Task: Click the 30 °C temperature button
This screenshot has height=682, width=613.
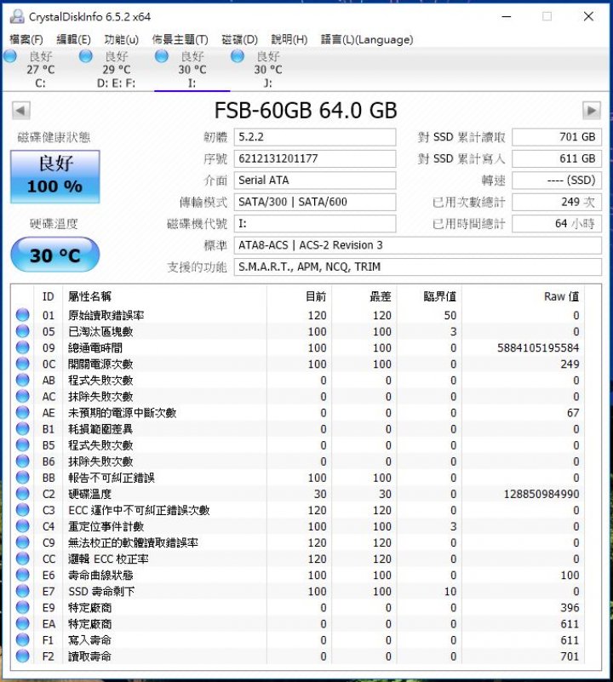Action: pyautogui.click(x=54, y=255)
